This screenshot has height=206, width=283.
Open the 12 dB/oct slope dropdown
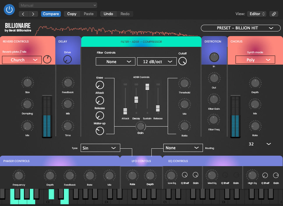pyautogui.click(x=157, y=61)
